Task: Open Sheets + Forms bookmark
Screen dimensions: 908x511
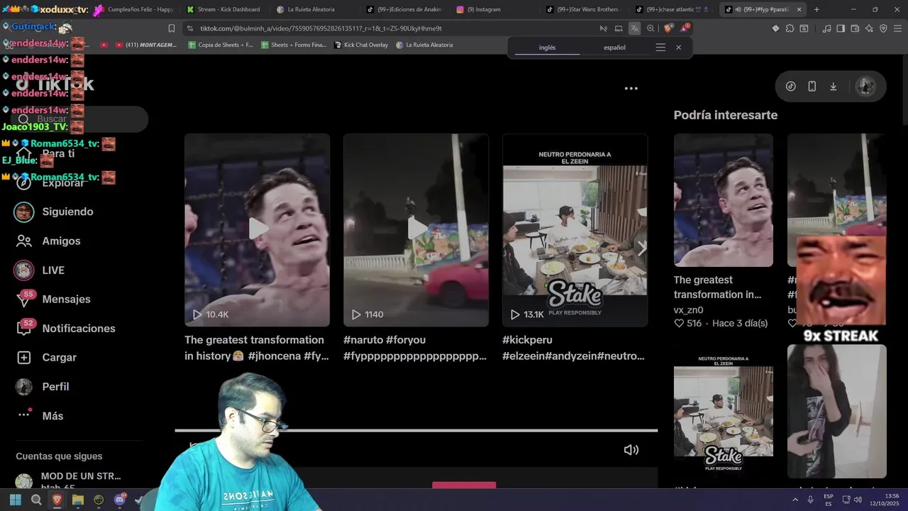Action: pos(293,45)
